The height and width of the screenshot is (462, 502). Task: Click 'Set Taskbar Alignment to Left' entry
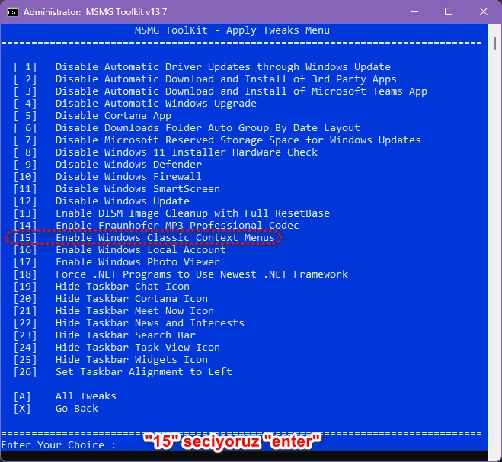(x=144, y=371)
